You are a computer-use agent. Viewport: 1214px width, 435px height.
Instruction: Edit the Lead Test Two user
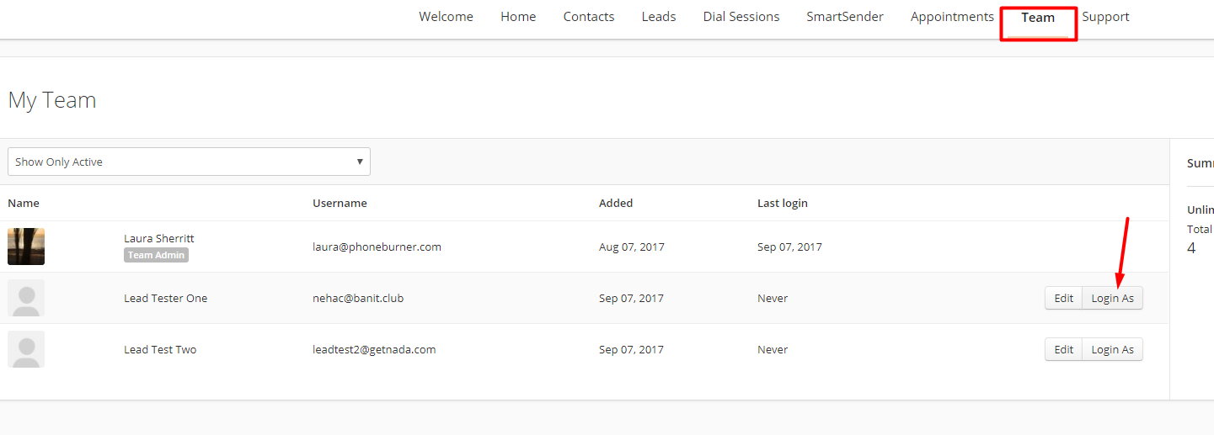point(1064,349)
